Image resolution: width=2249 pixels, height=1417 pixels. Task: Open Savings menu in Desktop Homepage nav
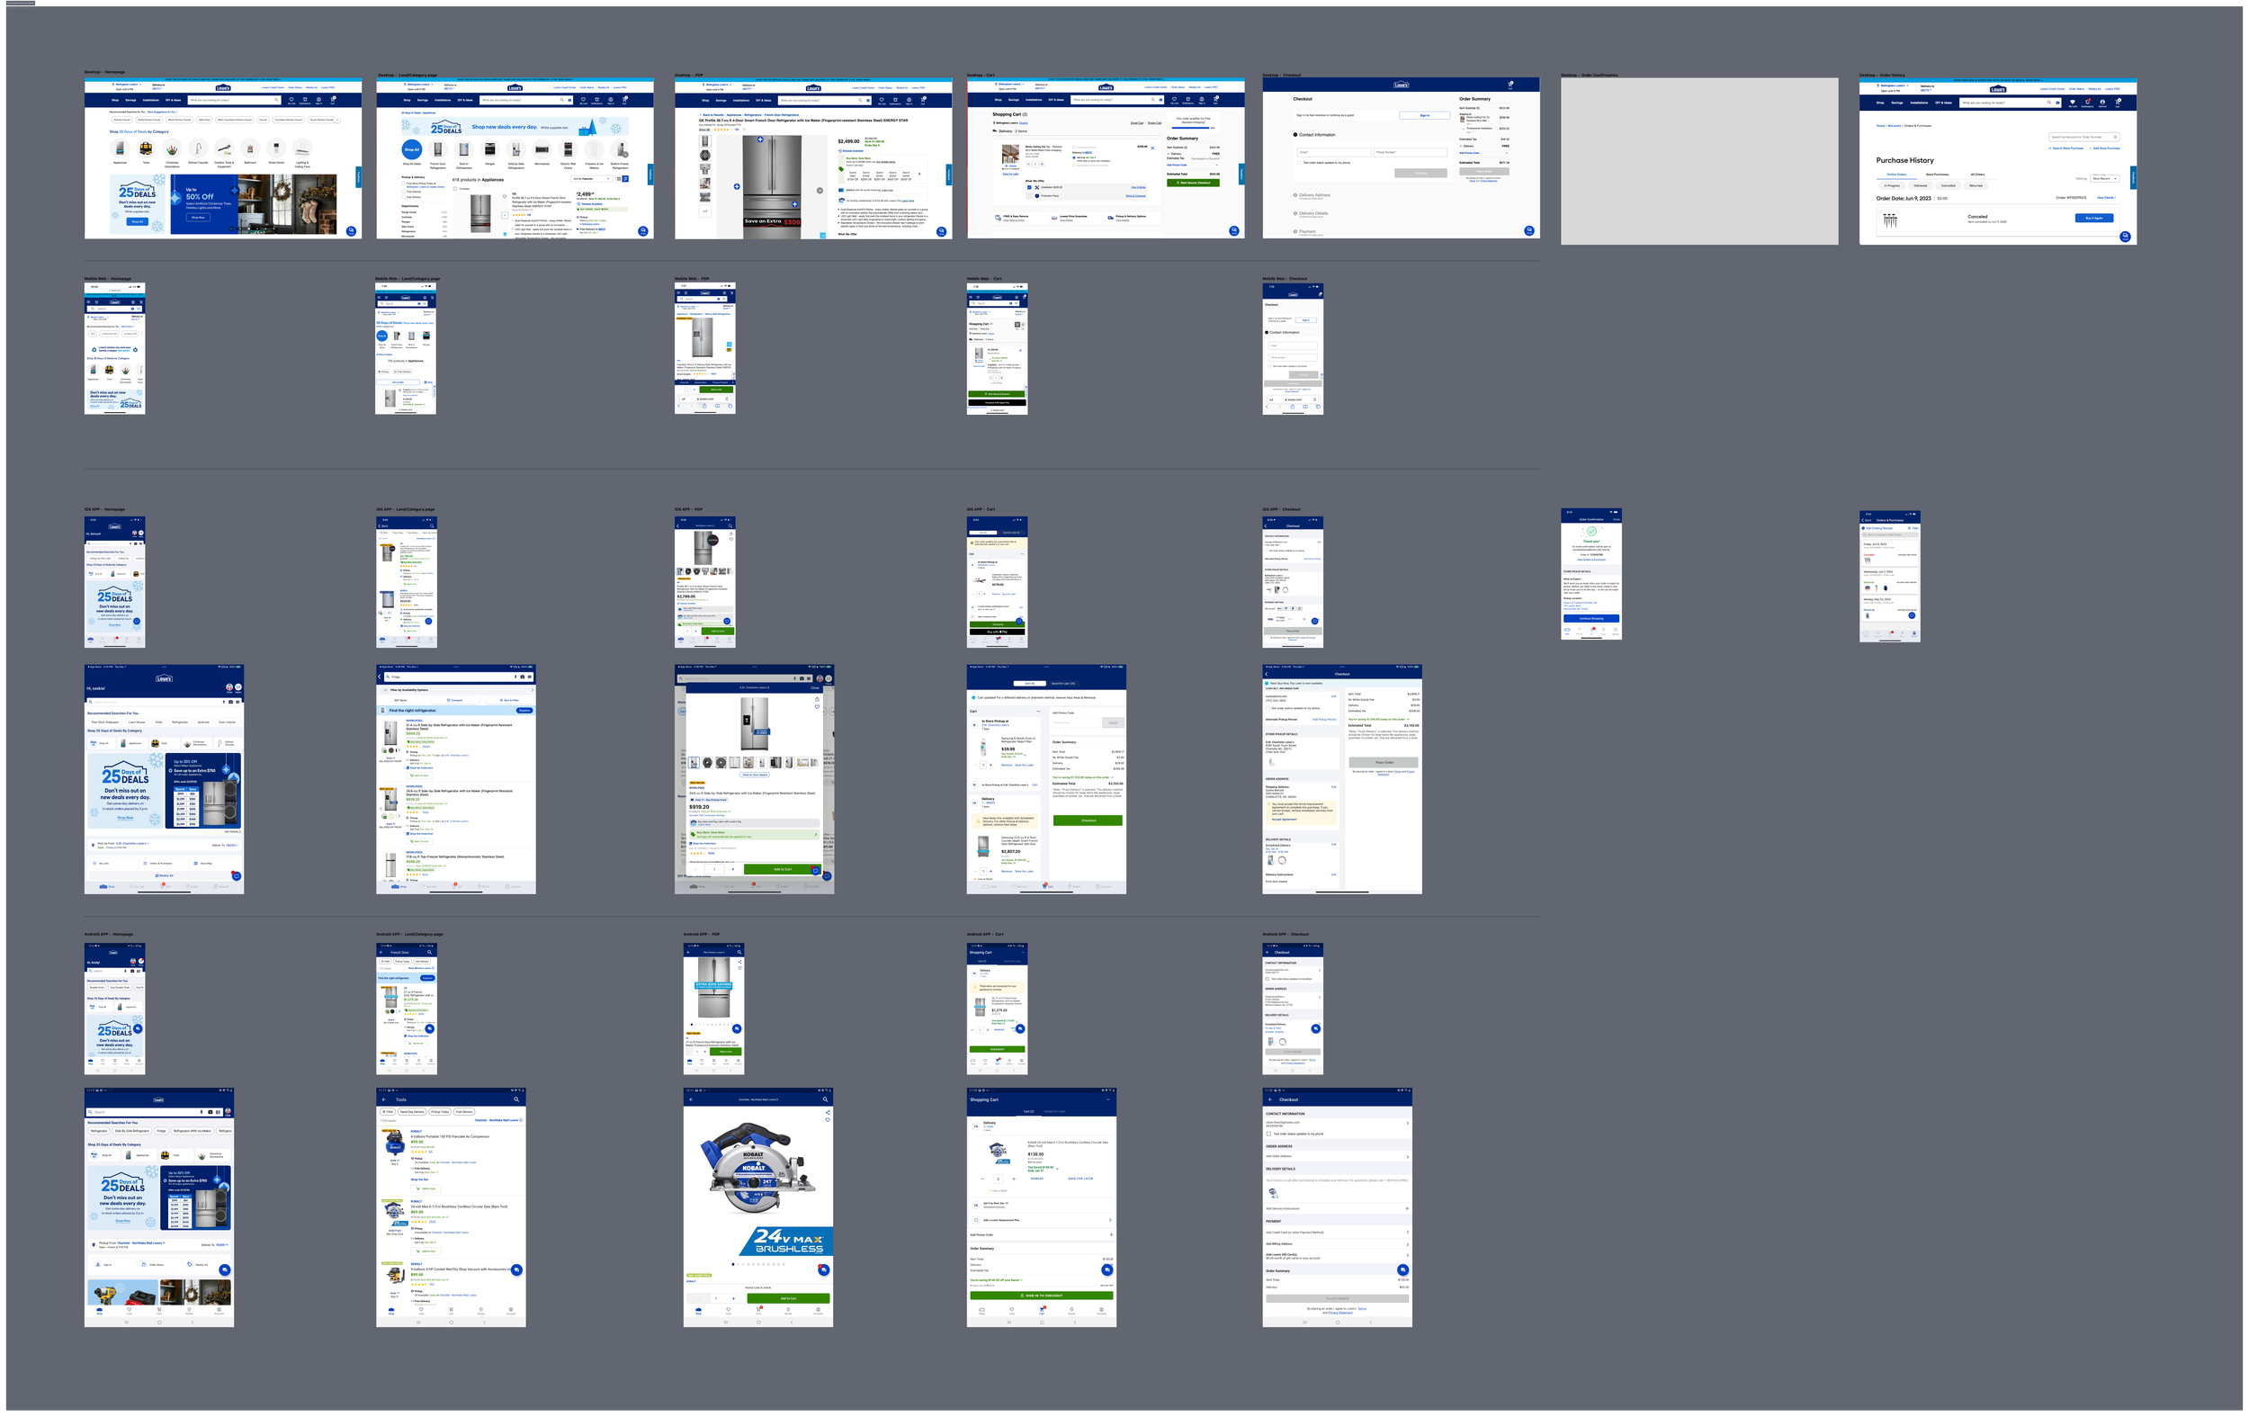(130, 100)
